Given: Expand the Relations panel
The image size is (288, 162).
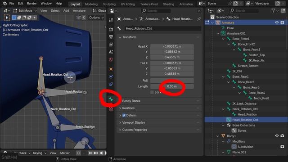Looking at the screenshot, I should pyautogui.click(x=120, y=108).
